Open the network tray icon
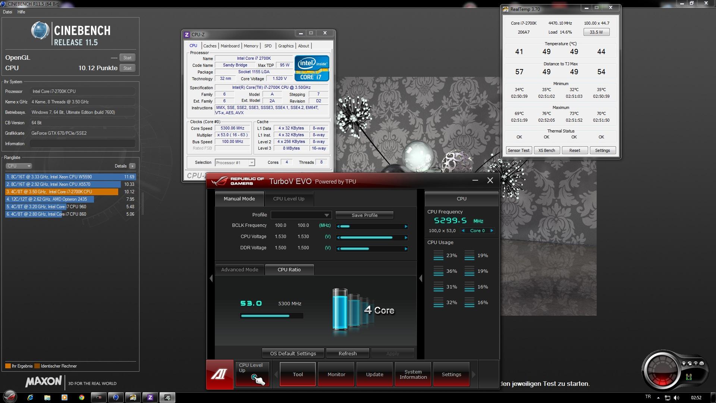This screenshot has height=403, width=716. coord(668,398)
